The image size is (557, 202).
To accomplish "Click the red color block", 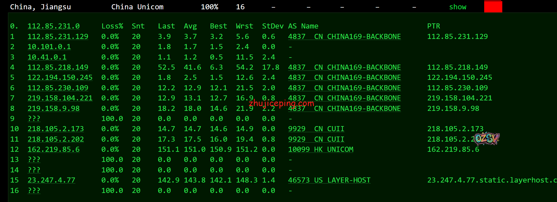I will click(493, 6).
